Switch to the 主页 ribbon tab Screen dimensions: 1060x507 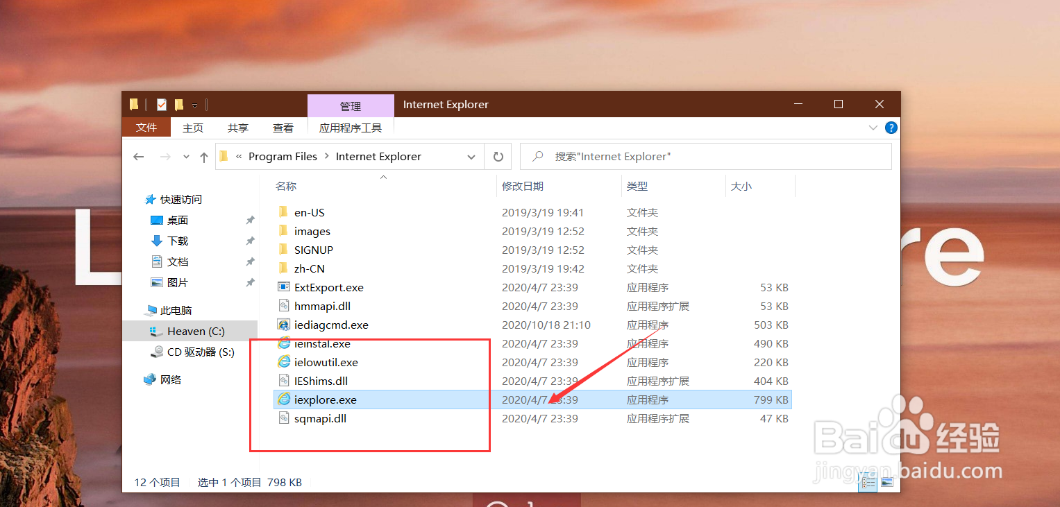[193, 128]
